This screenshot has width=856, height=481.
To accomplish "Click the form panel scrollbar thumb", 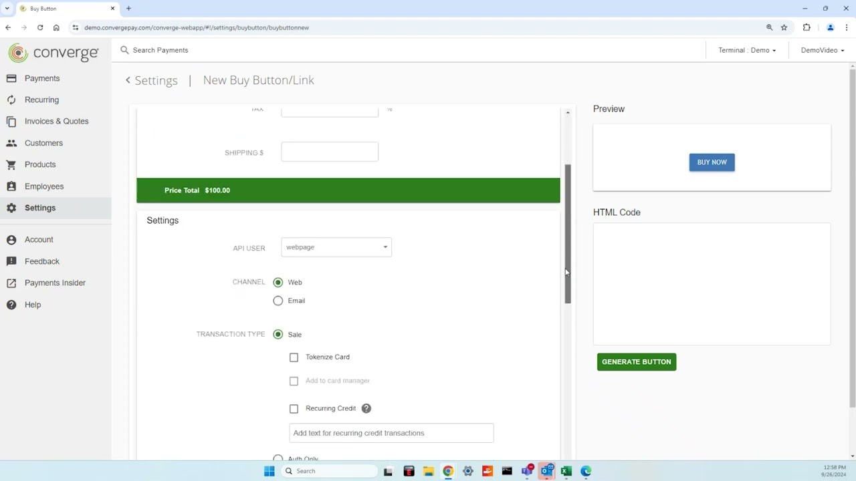I will click(x=568, y=234).
